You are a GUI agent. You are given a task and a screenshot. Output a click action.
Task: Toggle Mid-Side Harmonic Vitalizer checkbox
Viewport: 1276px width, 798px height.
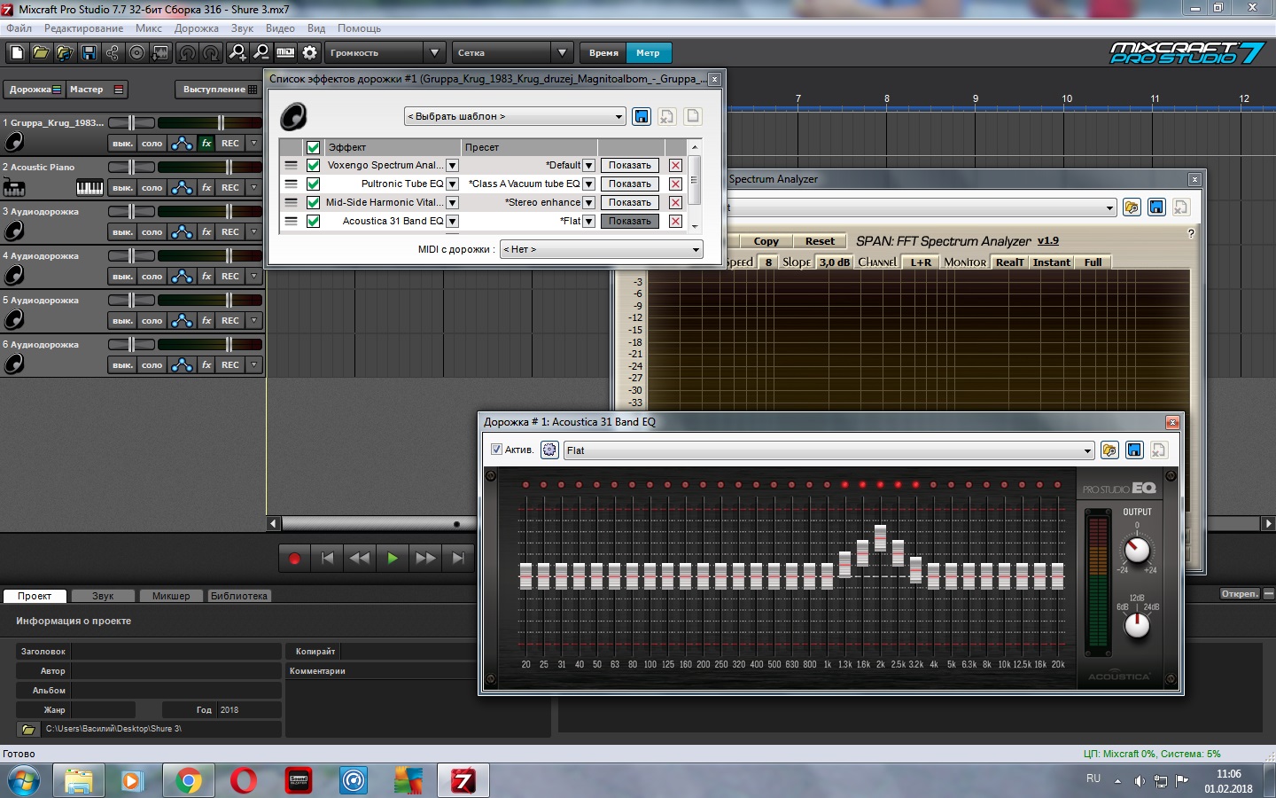coord(313,203)
